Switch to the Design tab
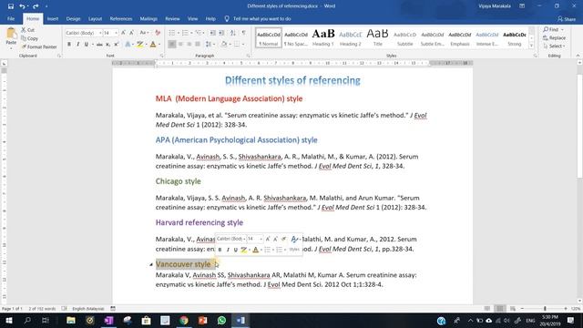The image size is (583, 328). [73, 18]
